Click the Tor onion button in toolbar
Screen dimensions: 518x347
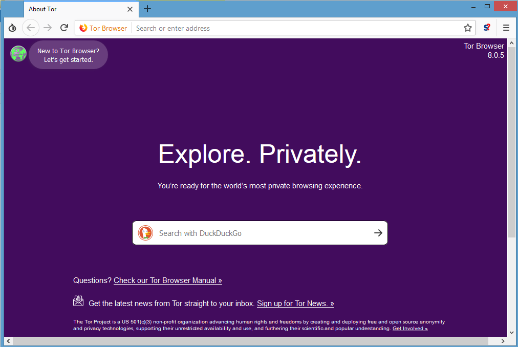[x=12, y=28]
